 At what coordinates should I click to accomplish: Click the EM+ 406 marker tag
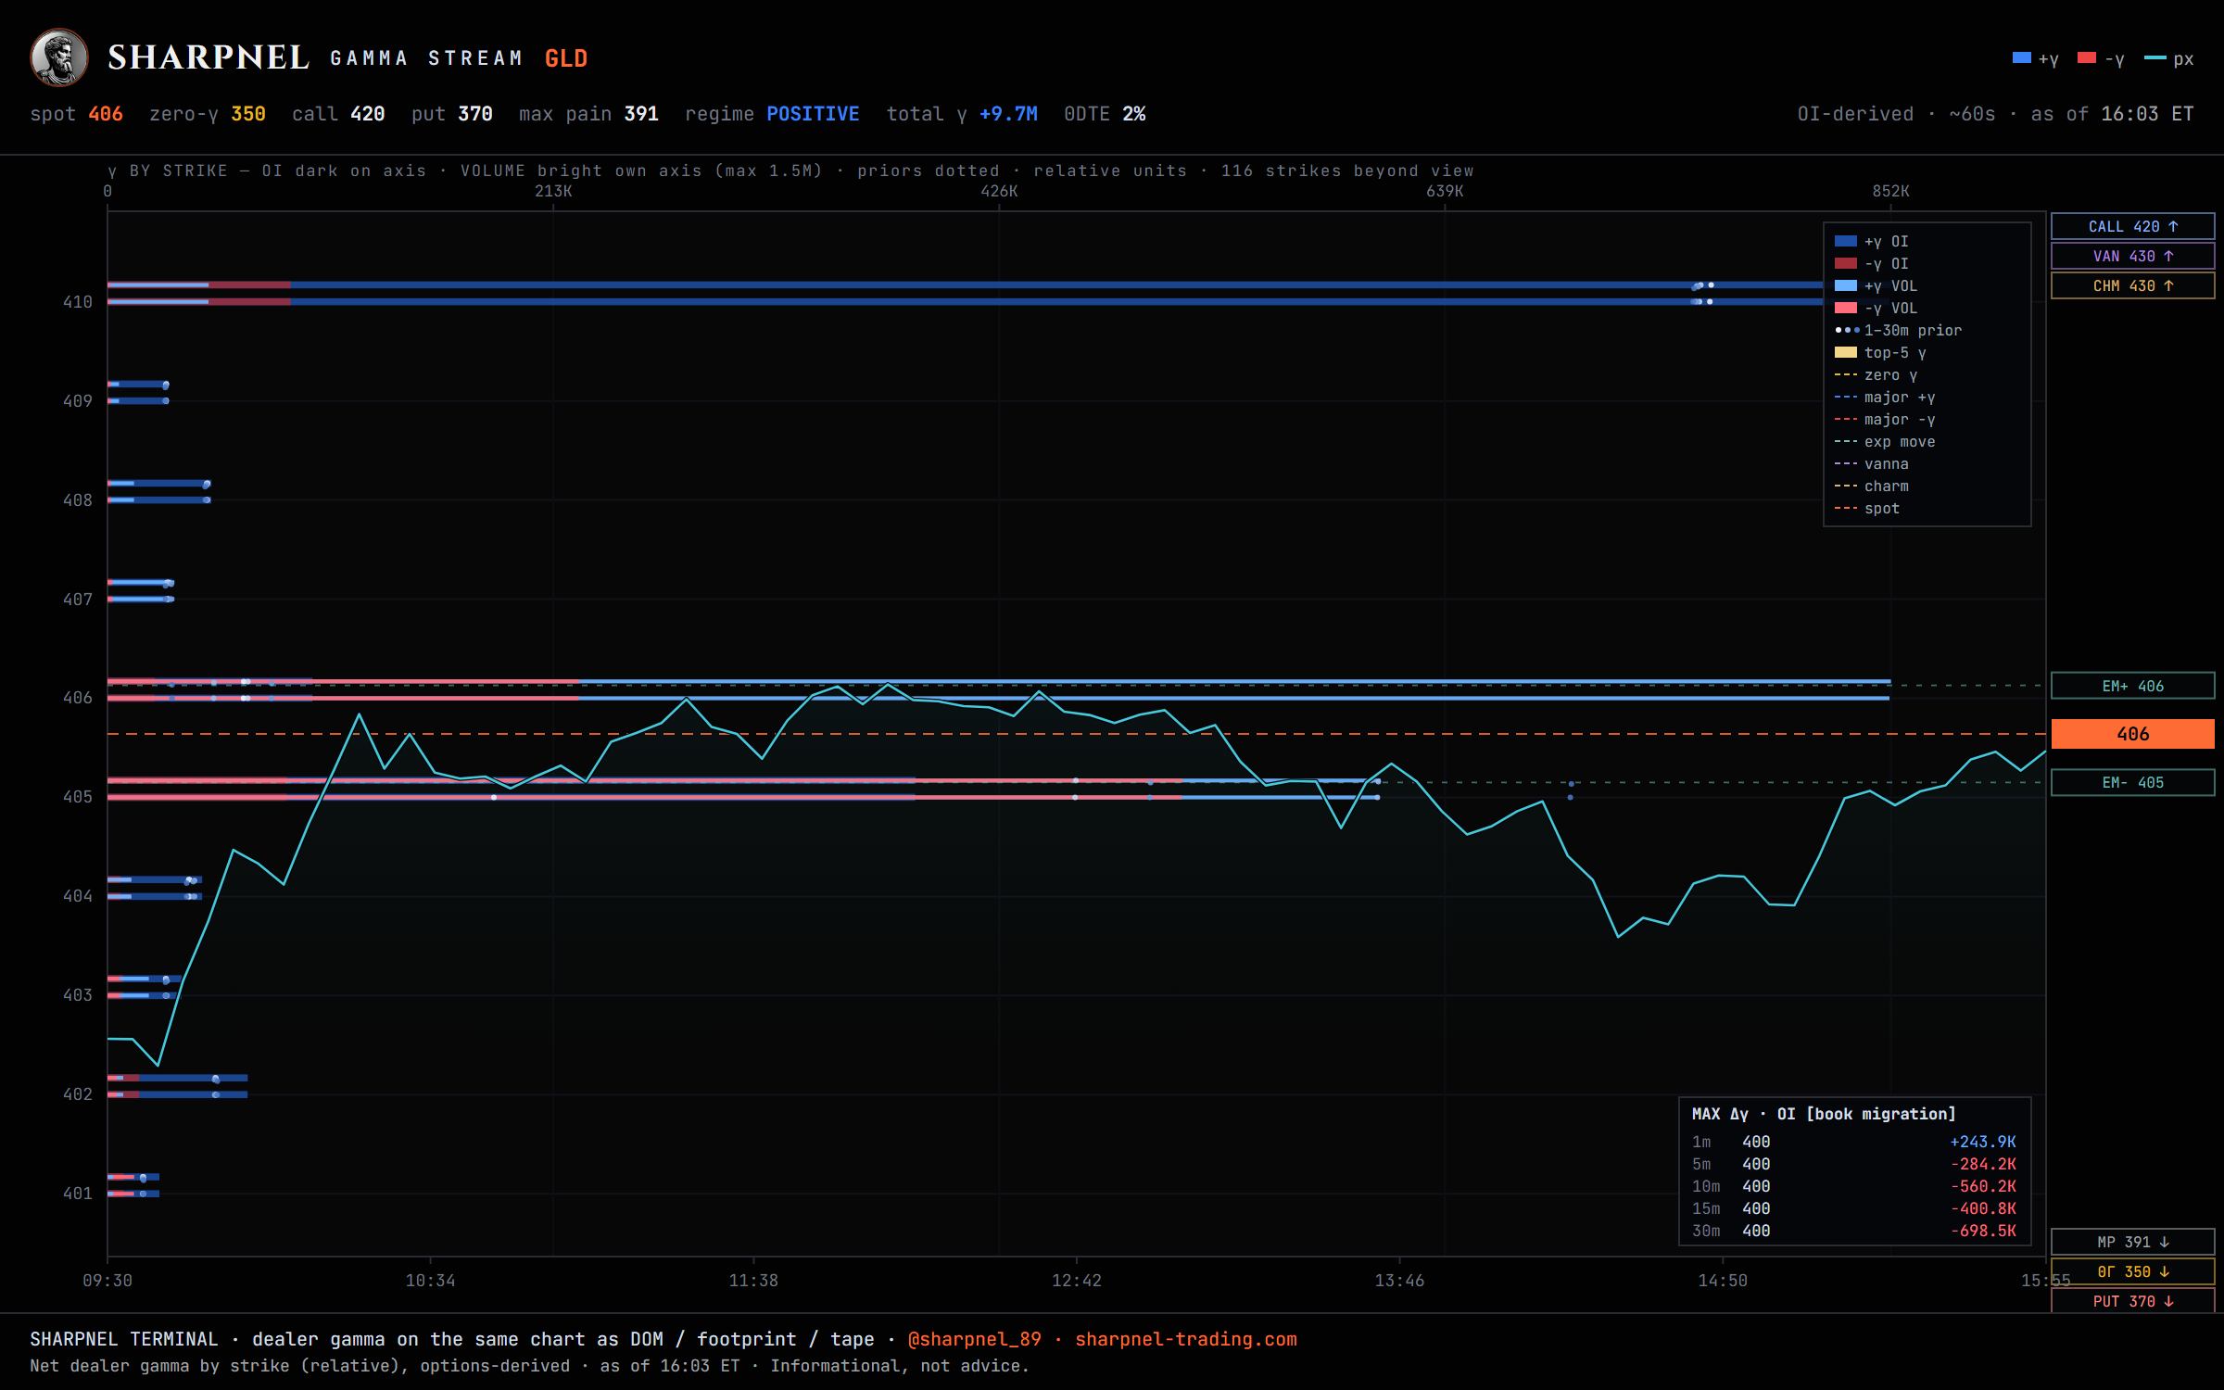2132,686
